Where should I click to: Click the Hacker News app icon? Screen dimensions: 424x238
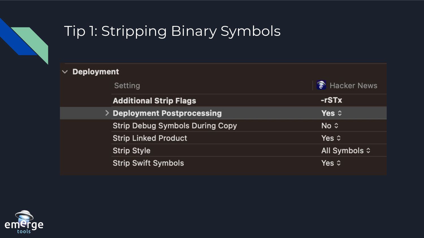click(x=321, y=85)
